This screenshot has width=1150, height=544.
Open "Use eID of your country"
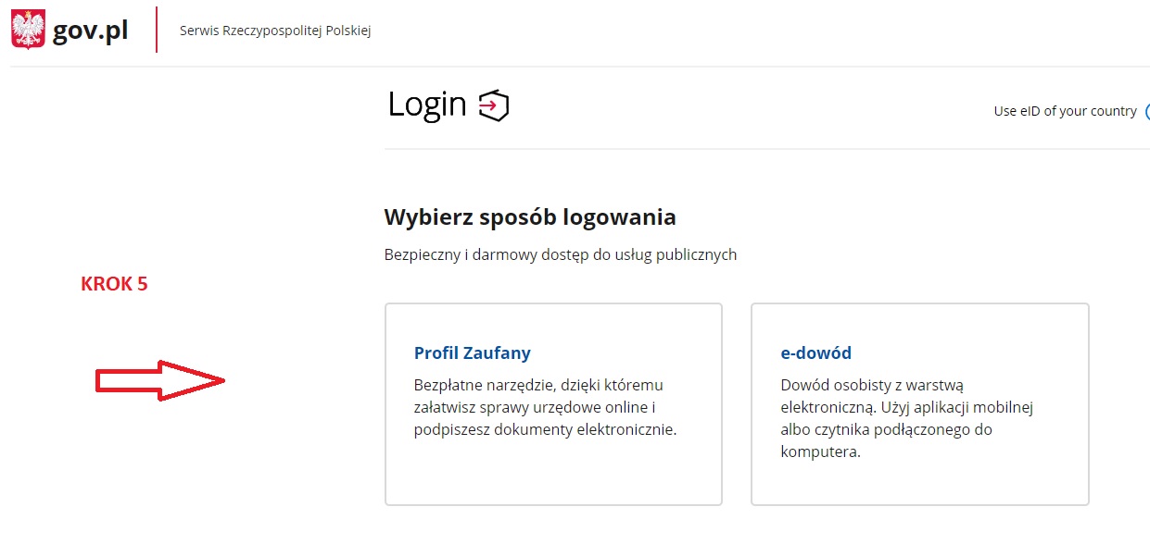[1066, 110]
